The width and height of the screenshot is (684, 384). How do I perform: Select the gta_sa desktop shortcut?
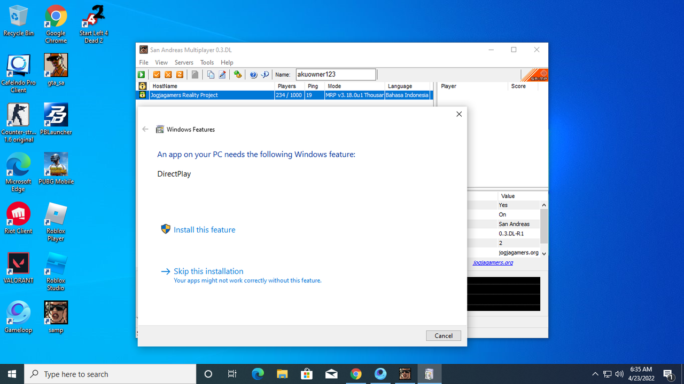[x=56, y=70]
